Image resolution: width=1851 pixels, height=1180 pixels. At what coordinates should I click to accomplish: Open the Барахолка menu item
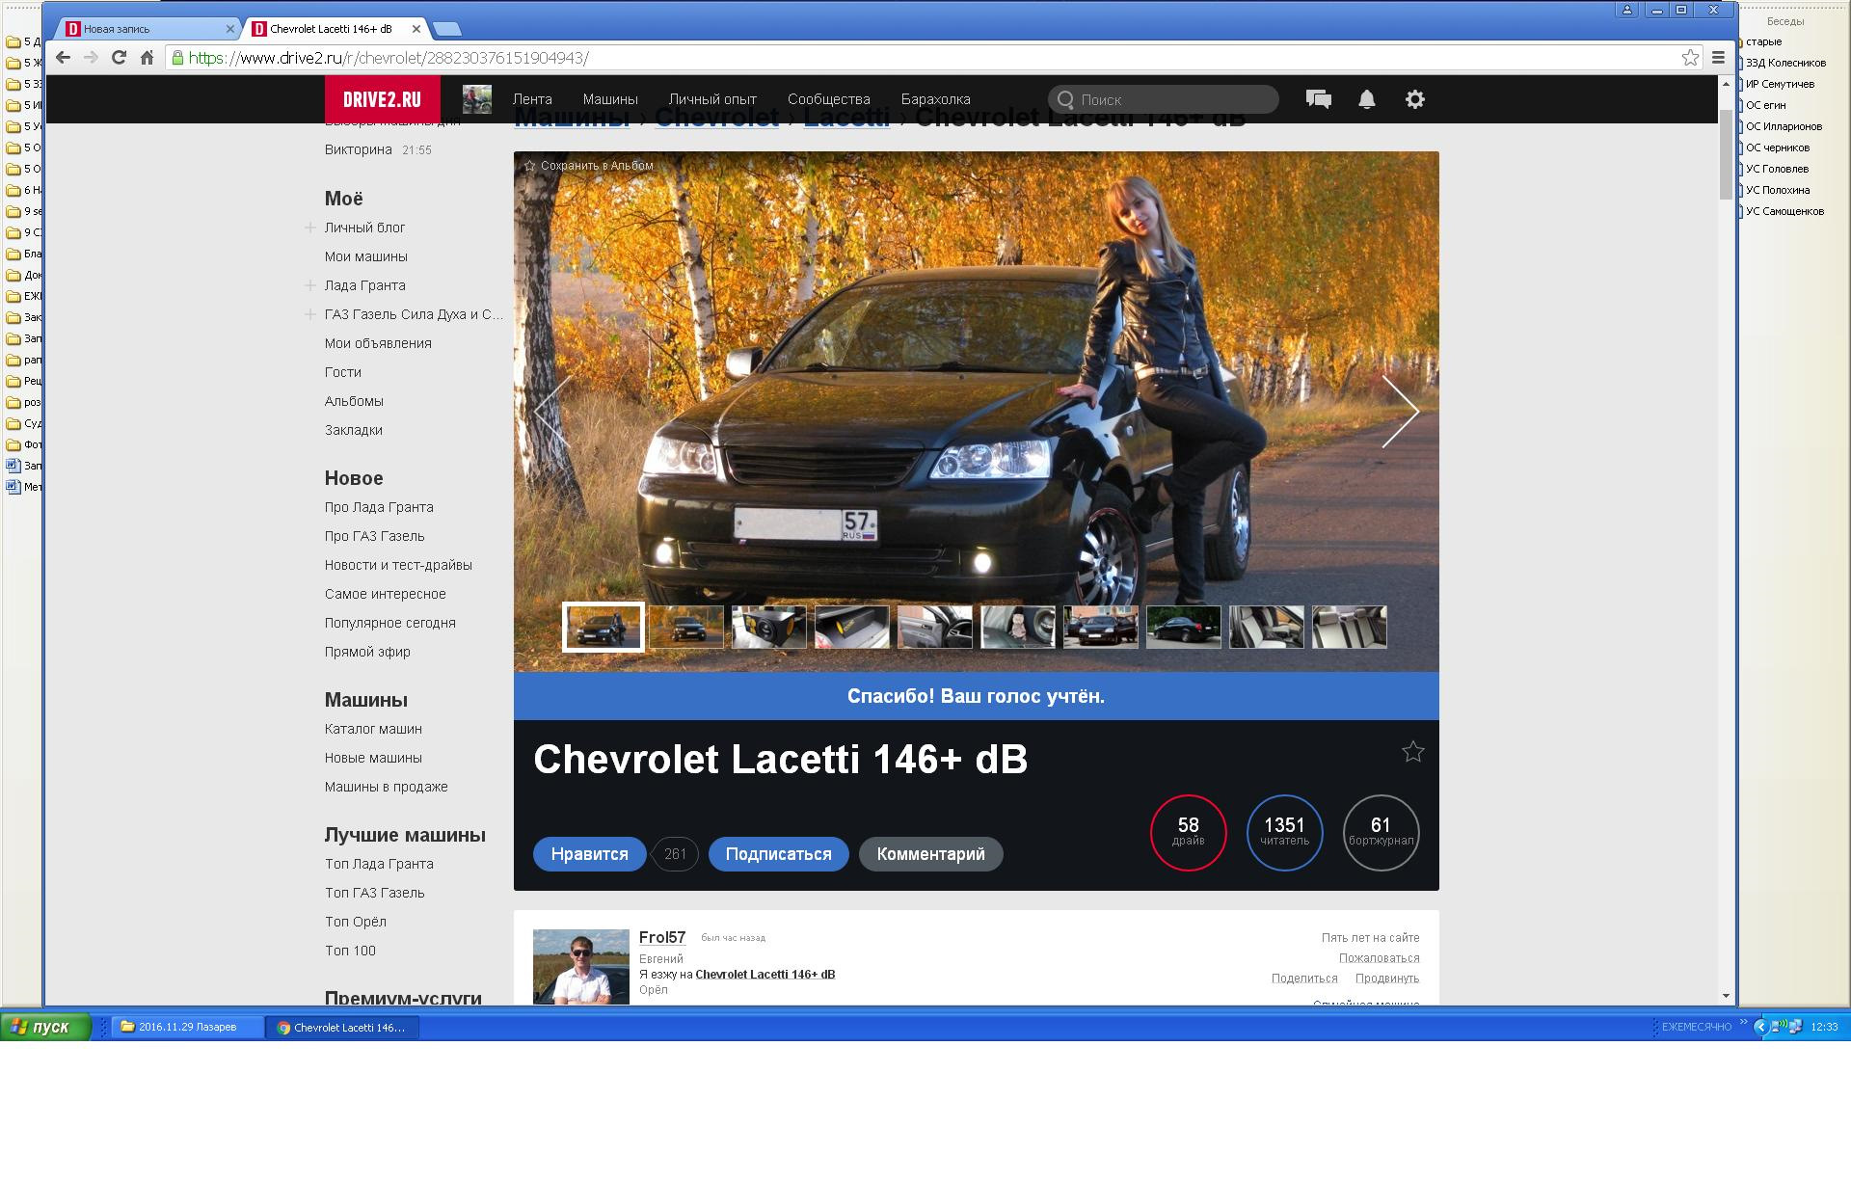coord(935,99)
